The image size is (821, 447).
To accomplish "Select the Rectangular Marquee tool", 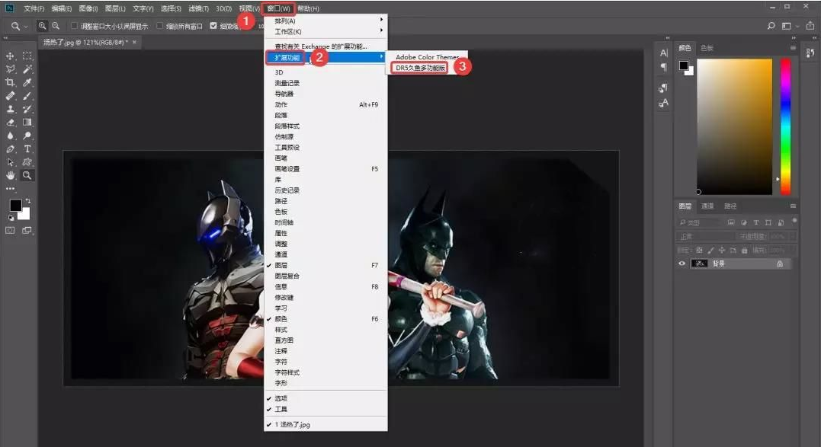I will [27, 56].
